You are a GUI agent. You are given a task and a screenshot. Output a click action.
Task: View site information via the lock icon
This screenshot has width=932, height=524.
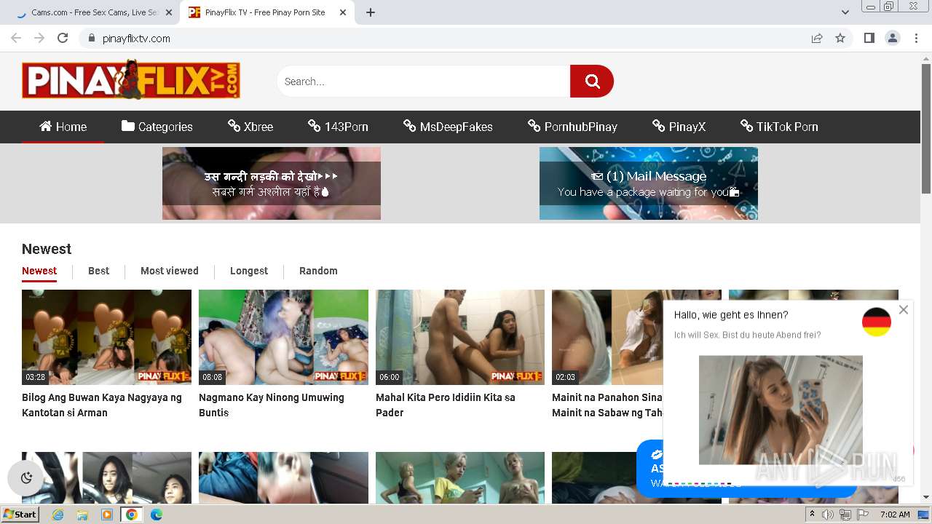[91, 38]
